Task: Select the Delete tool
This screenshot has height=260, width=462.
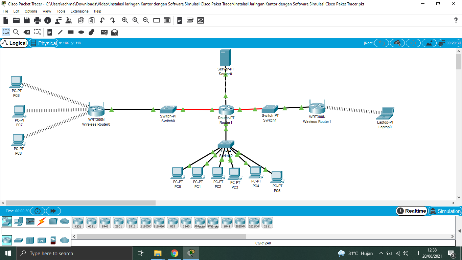Action: point(27,32)
